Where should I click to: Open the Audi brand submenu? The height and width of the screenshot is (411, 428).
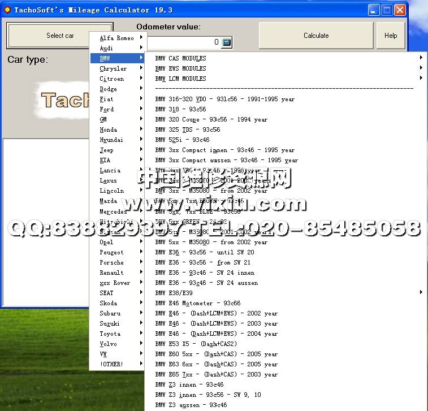click(118, 49)
